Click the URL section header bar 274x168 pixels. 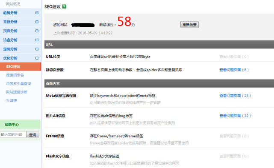159,45
